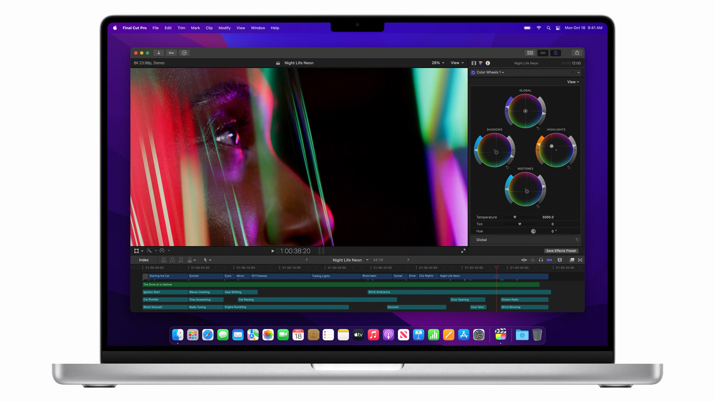Open the Modify menu

coord(224,28)
